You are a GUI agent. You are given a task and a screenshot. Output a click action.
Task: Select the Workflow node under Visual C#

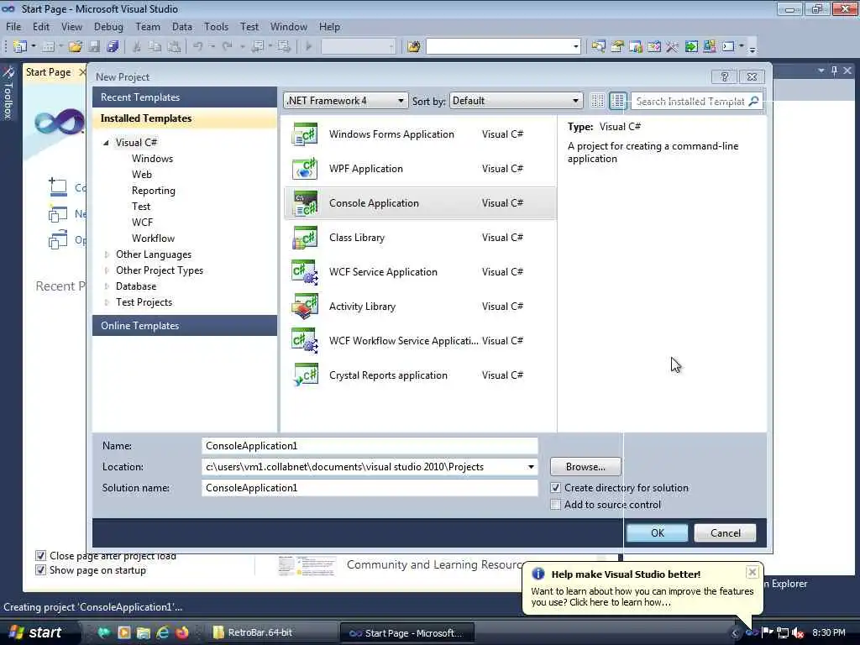pyautogui.click(x=153, y=238)
